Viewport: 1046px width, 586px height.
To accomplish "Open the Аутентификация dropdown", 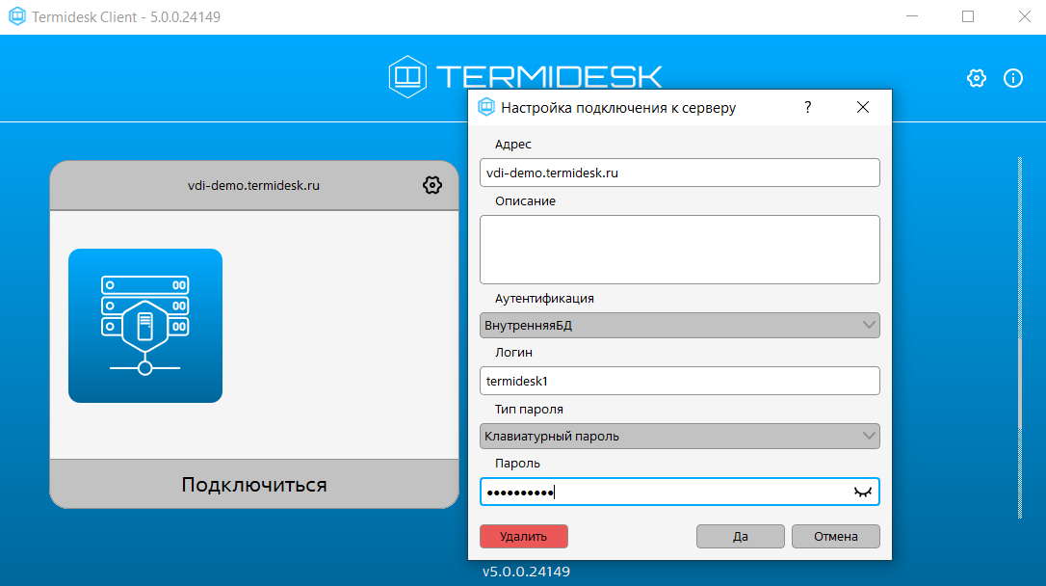I will tap(680, 325).
